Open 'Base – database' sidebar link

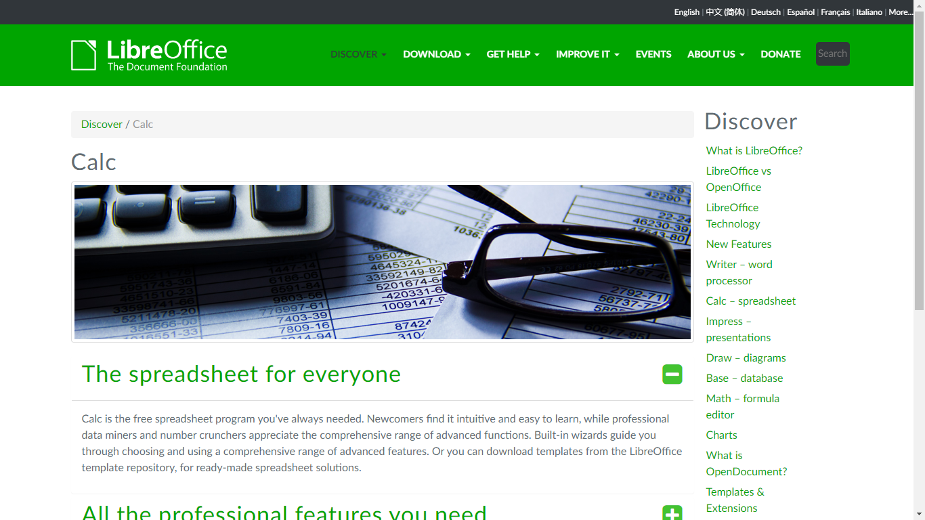745,378
